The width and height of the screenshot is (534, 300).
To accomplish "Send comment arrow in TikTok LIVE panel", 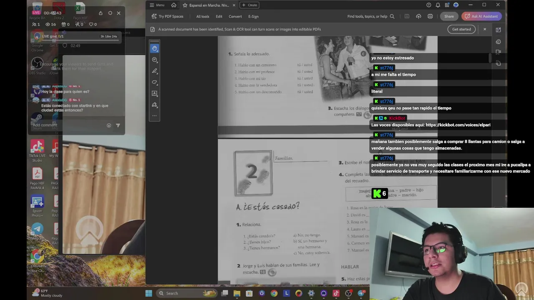I will [118, 125].
